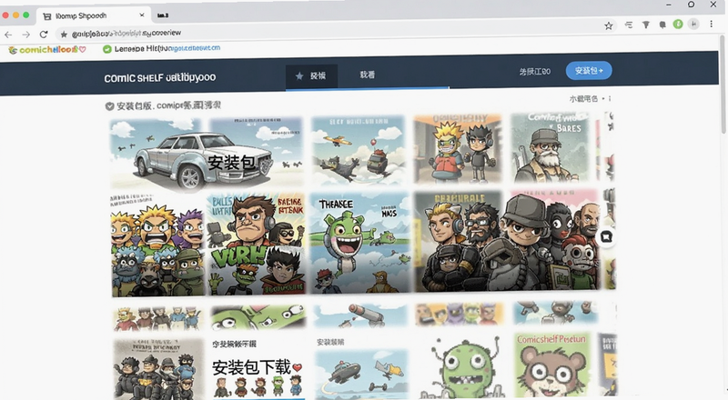The height and width of the screenshot is (400, 728).
Task: Click the macOS green fullscreen dot
Action: [26, 15]
